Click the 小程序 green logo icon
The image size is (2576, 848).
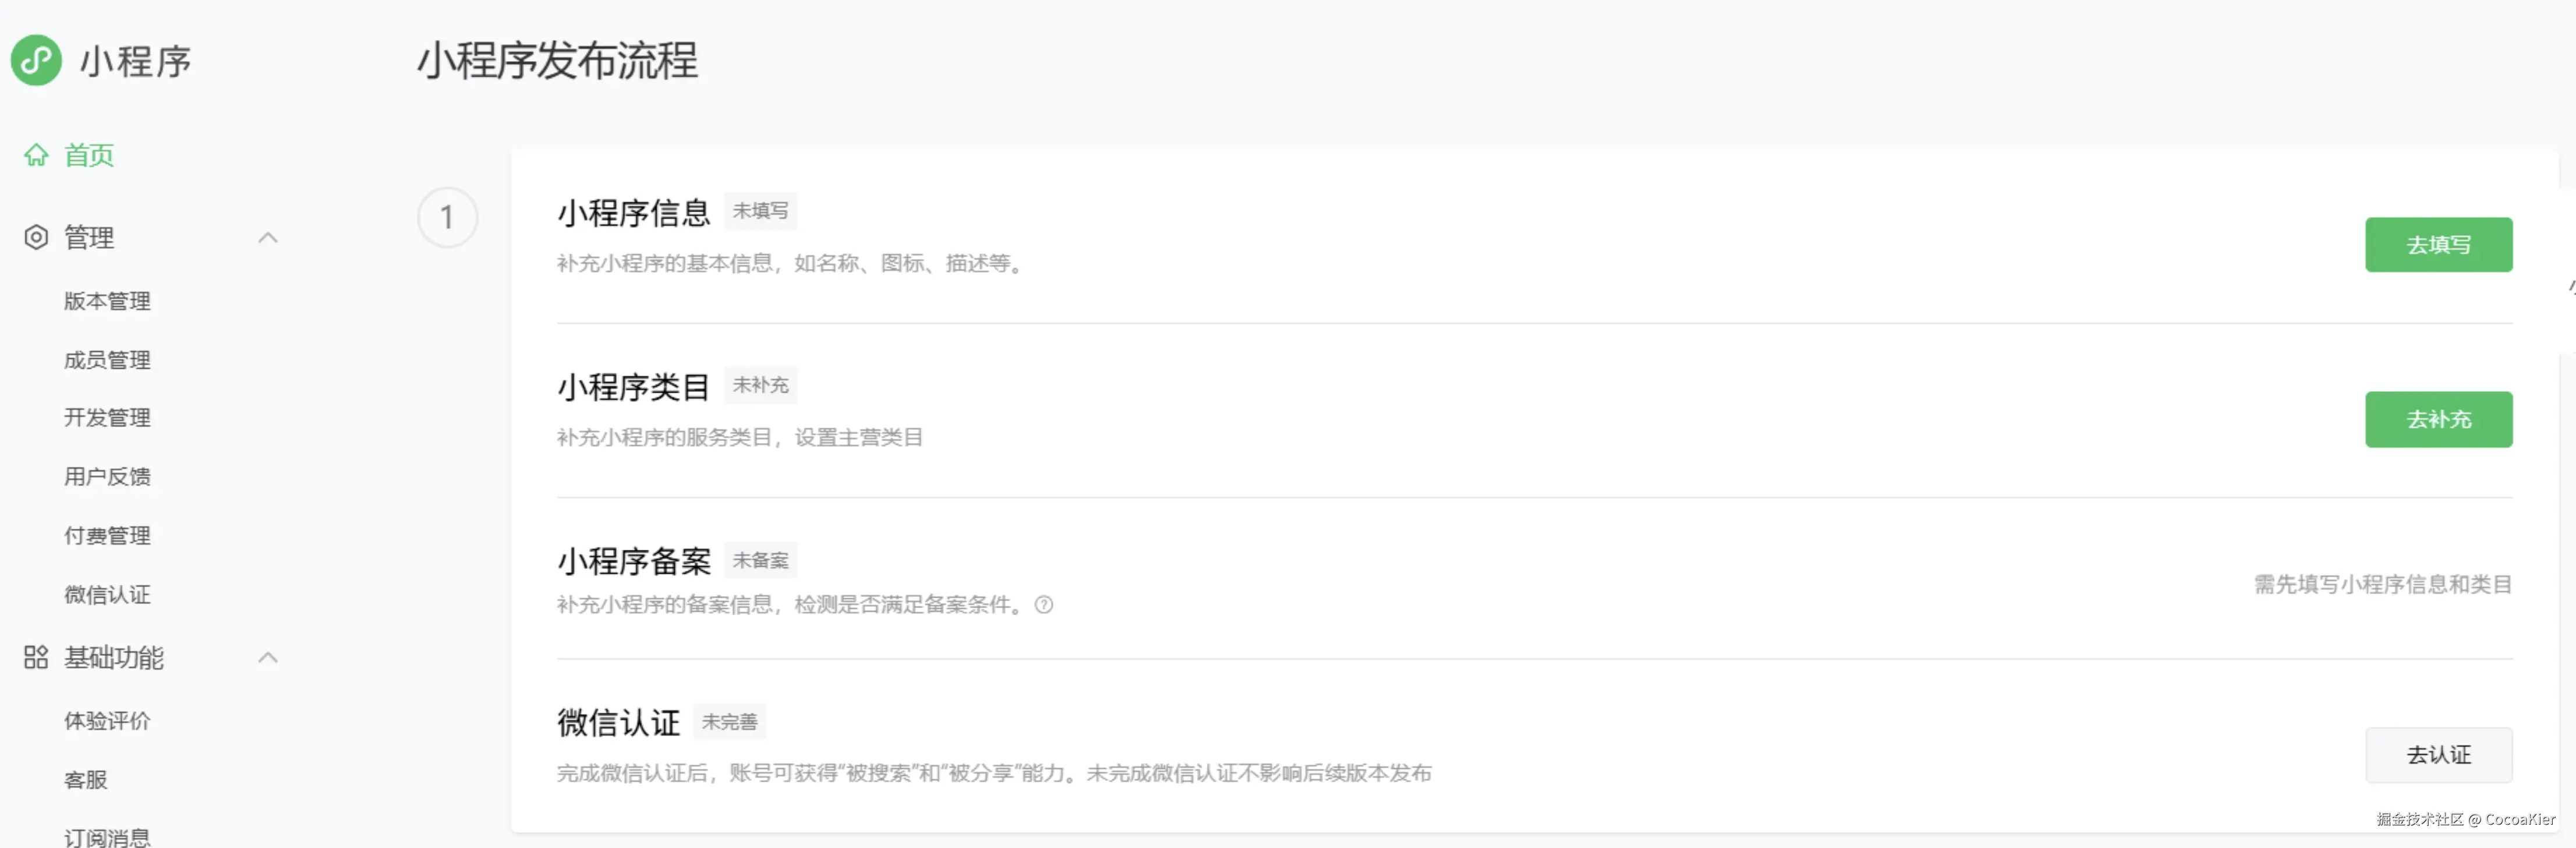click(36, 61)
